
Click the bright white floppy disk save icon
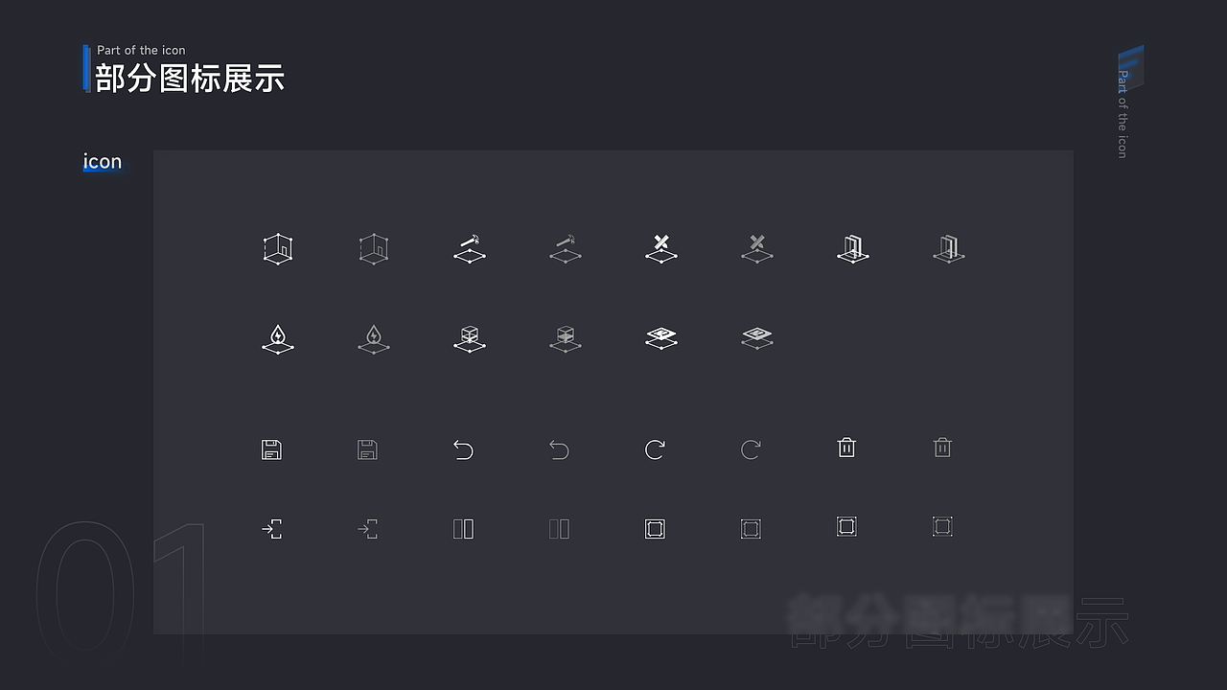point(271,449)
